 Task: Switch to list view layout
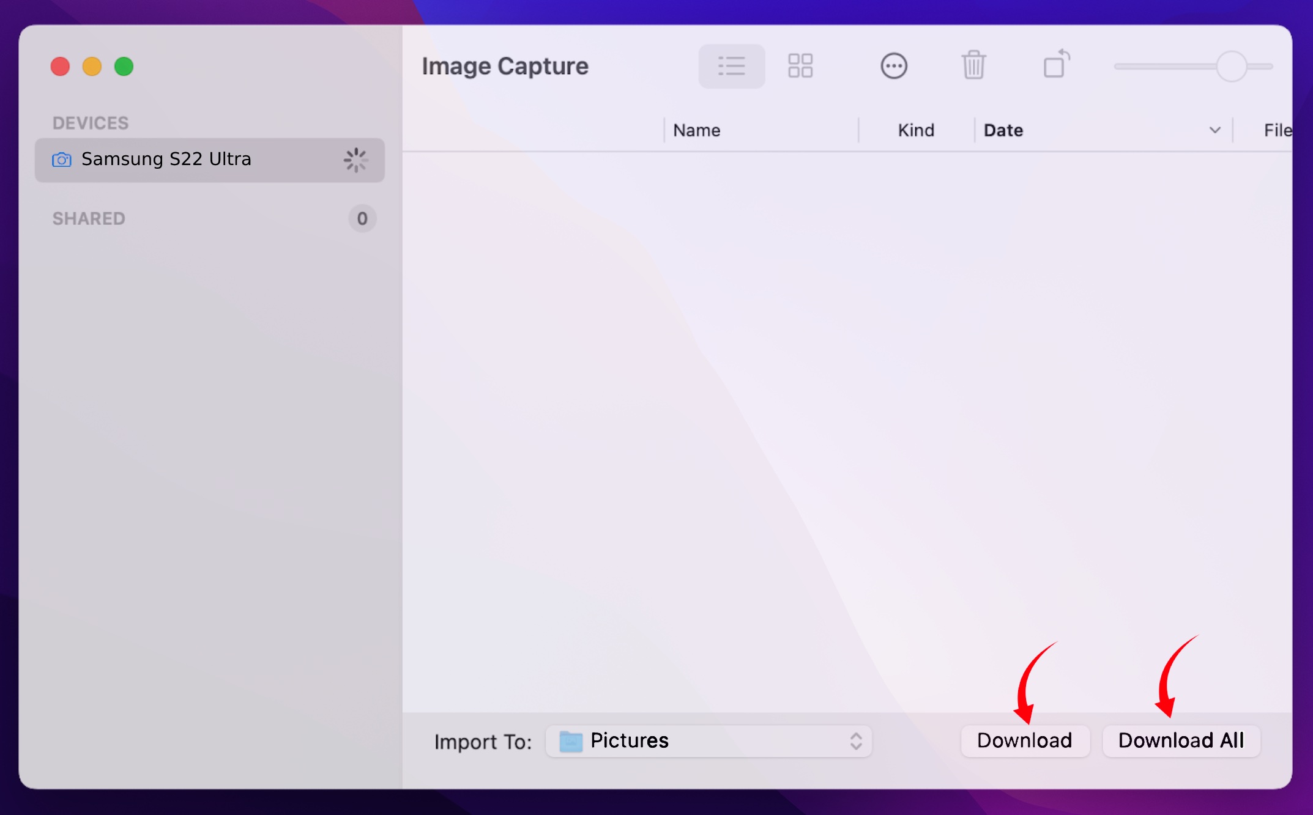pos(732,66)
